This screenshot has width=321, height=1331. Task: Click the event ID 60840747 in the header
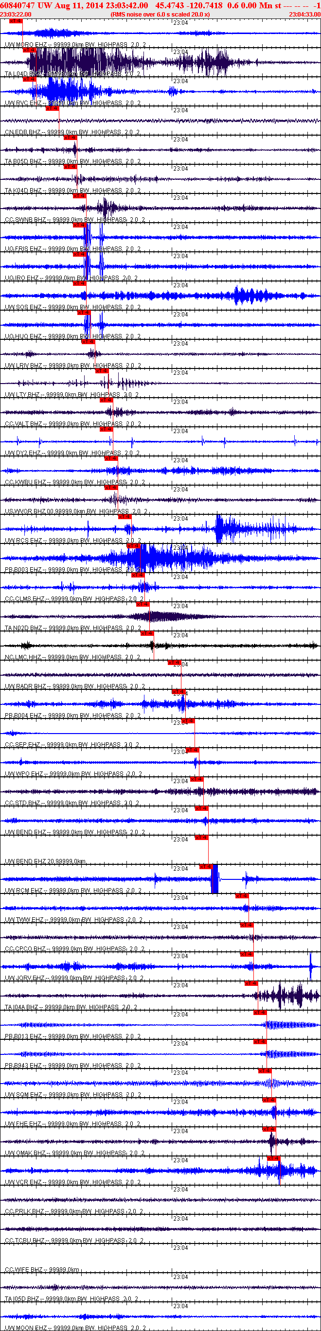pos(18,5)
